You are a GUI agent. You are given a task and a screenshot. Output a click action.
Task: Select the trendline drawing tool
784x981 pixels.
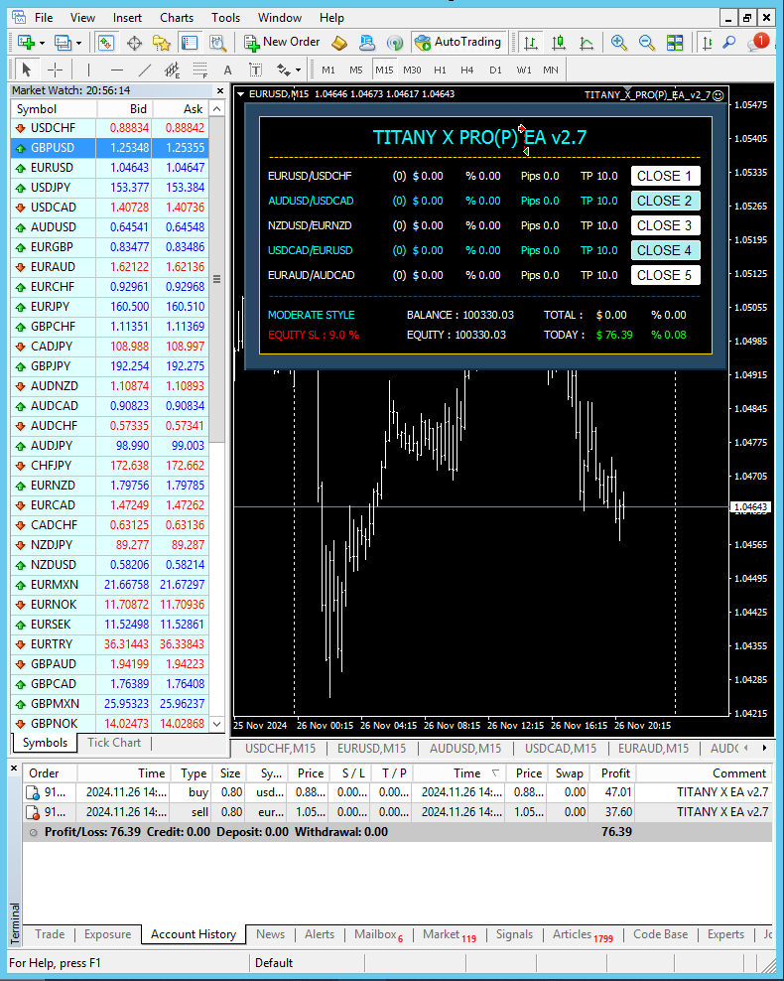tap(145, 70)
